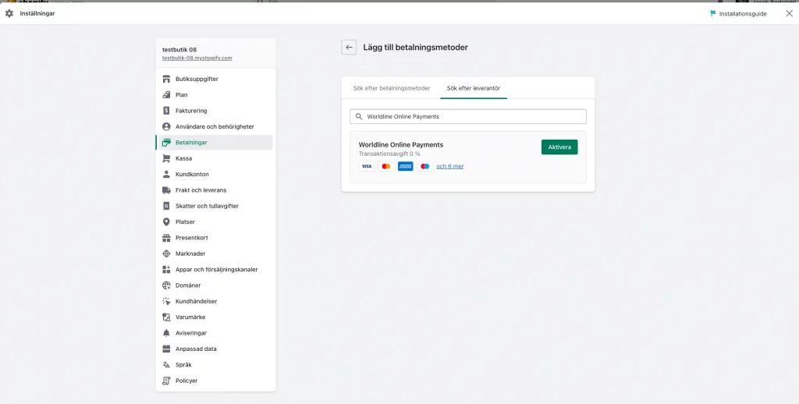
Task: Click the Presentkort gift icon
Action: tap(166, 238)
